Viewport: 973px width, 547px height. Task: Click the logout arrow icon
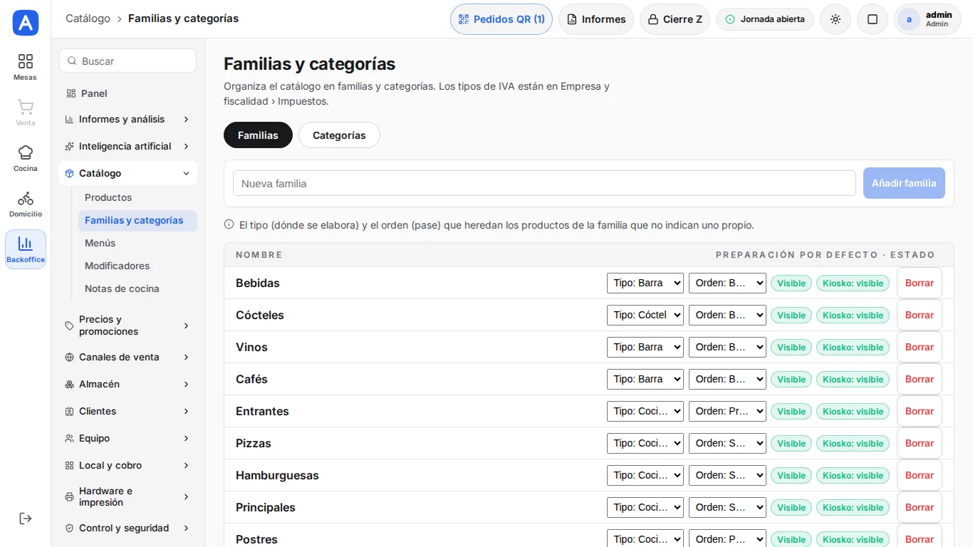[26, 519]
